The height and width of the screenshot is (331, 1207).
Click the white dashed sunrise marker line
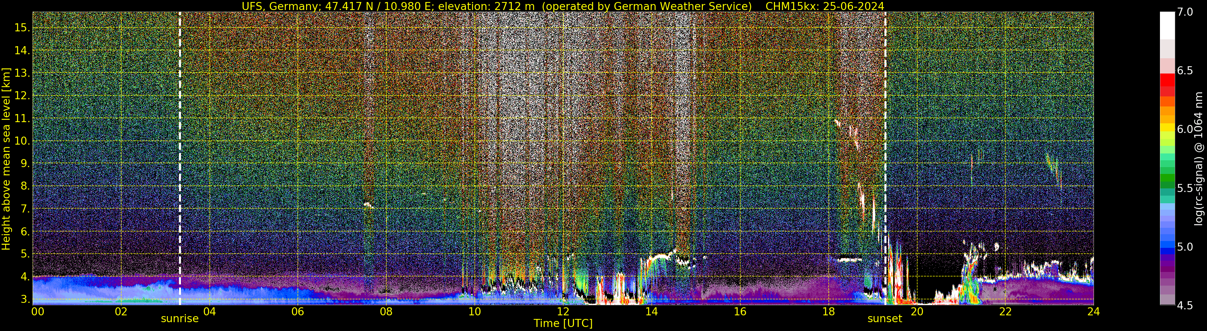coord(180,158)
